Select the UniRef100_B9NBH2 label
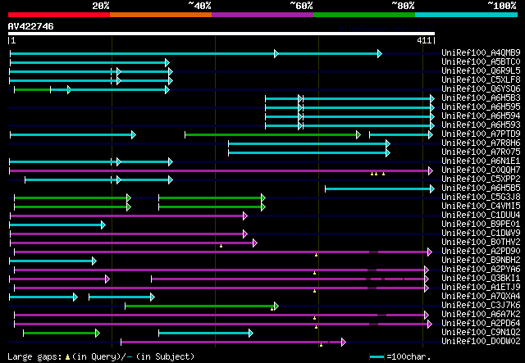 (481, 261)
